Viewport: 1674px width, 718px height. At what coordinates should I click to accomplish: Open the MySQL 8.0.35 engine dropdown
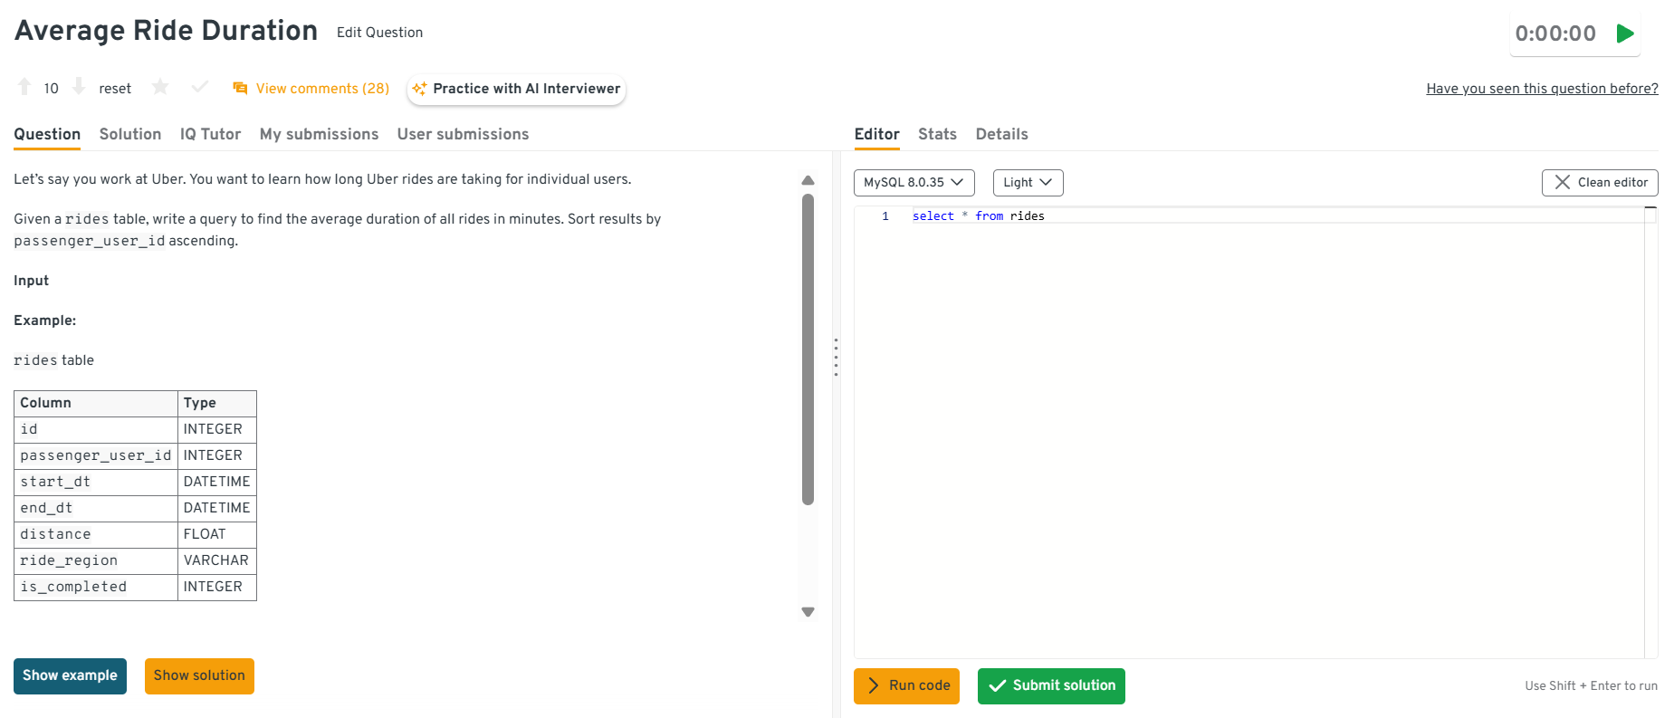coord(914,183)
